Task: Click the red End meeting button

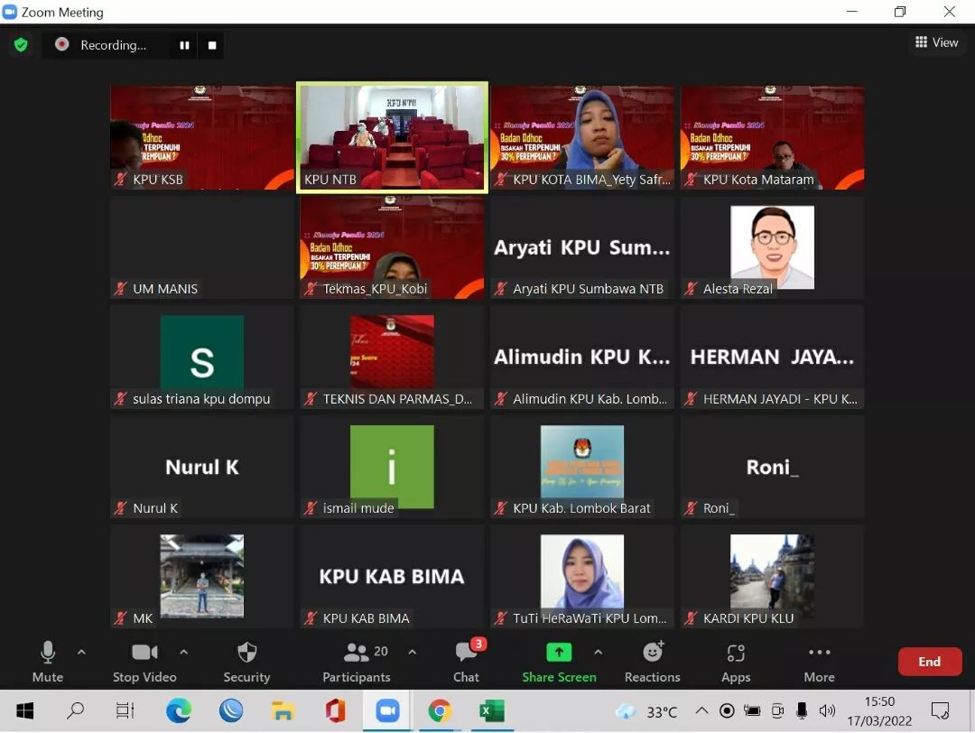Action: point(929,662)
